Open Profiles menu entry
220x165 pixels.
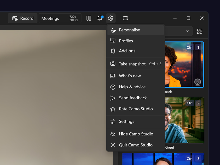point(135,41)
